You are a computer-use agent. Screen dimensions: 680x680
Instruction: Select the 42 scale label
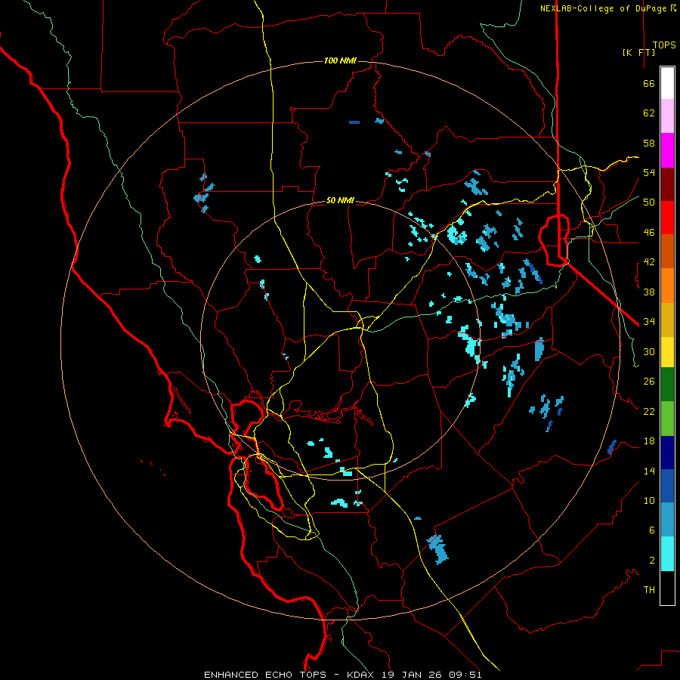[x=649, y=262]
